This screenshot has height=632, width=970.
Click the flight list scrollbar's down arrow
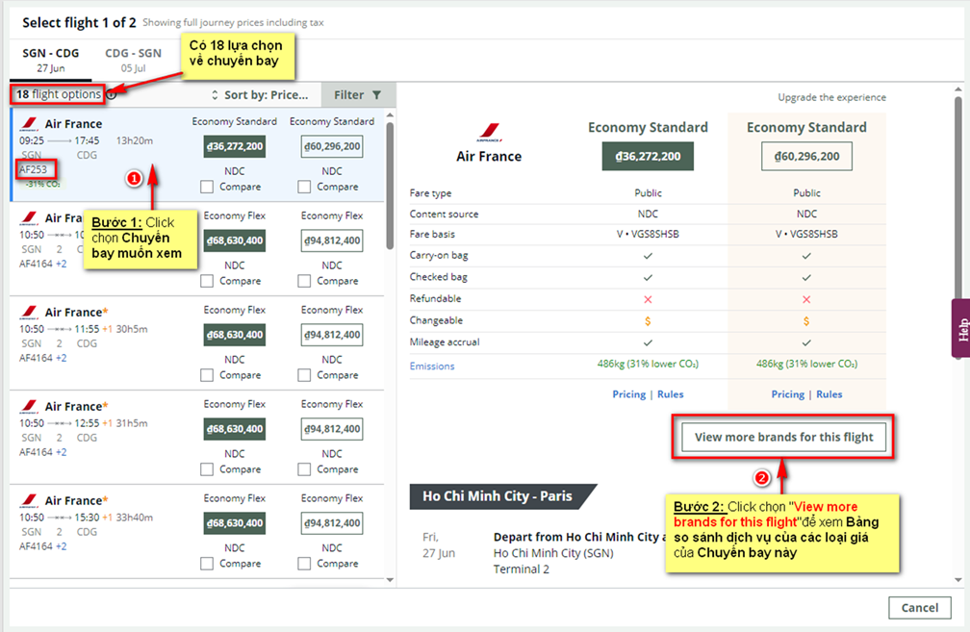point(390,579)
